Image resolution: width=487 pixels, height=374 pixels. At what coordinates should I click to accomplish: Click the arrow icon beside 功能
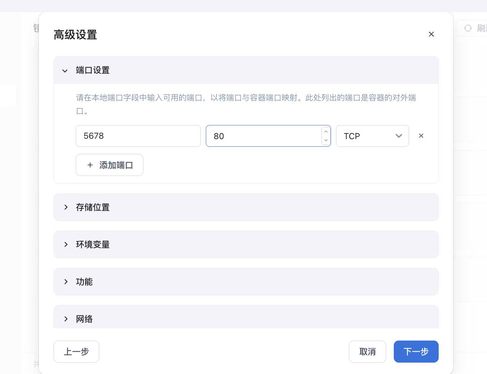pos(66,282)
